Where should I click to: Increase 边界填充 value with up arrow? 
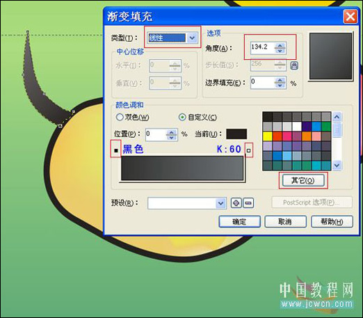(x=280, y=80)
